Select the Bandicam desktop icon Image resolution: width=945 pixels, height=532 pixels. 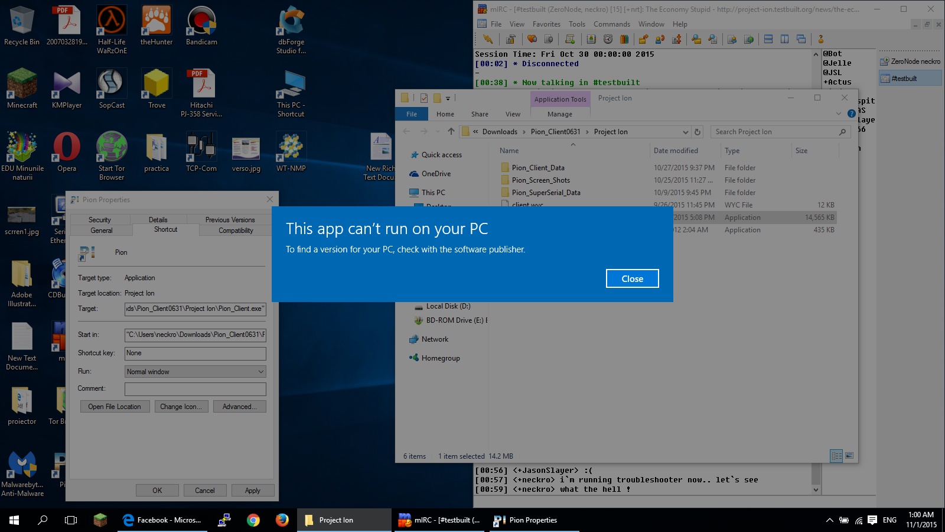201,26
